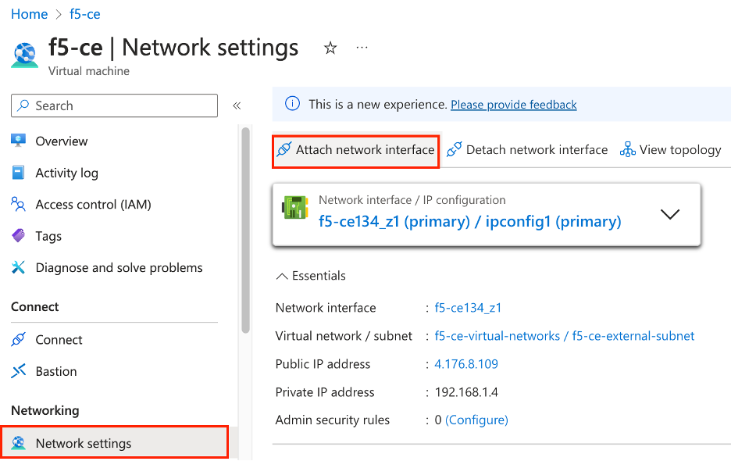This screenshot has height=461, width=731.
Task: Click the Activity log icon
Action: coord(19,173)
